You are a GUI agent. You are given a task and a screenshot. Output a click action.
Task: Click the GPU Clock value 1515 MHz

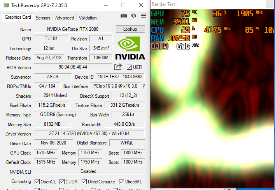pyautogui.click(x=46, y=153)
